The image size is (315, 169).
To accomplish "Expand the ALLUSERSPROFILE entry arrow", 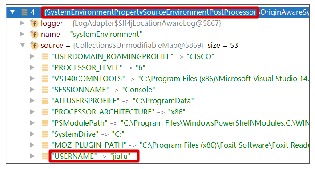I will point(32,101).
